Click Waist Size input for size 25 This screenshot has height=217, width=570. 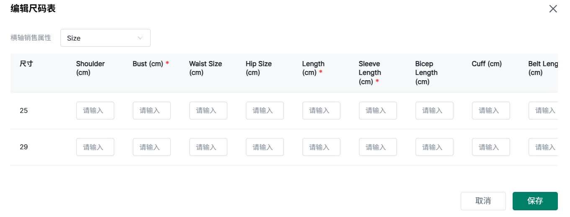[208, 111]
